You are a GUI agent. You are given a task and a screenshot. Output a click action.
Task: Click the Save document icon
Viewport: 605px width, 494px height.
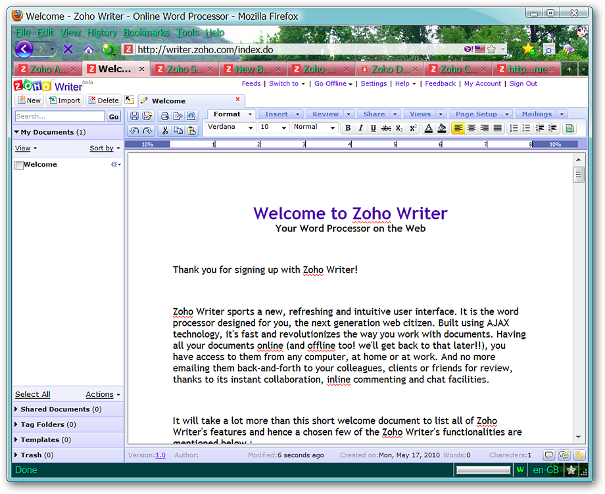[134, 116]
